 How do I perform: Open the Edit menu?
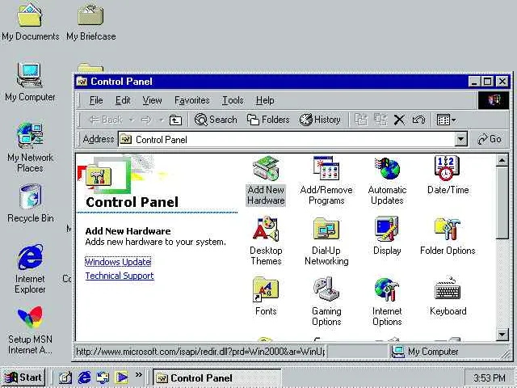point(123,100)
